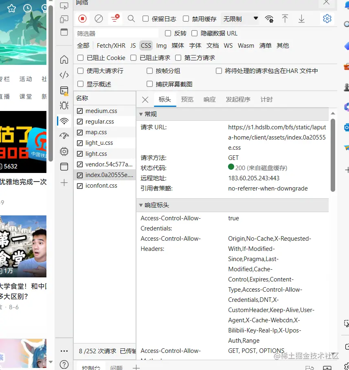Open video thumbnail with 5632 views
This screenshot has width=349, height=370.
point(23,142)
